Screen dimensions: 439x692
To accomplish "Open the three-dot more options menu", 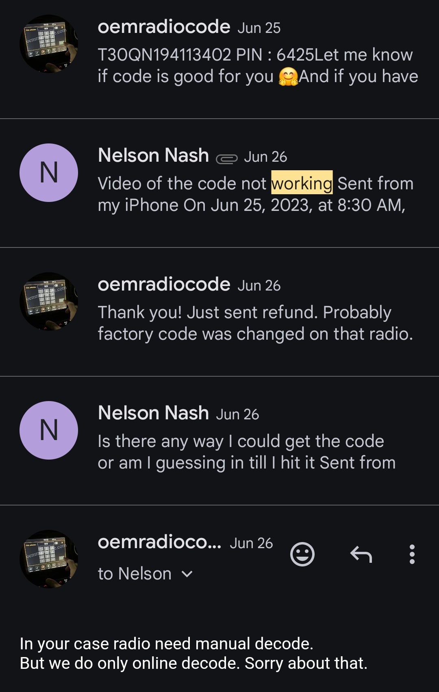I will click(x=412, y=554).
